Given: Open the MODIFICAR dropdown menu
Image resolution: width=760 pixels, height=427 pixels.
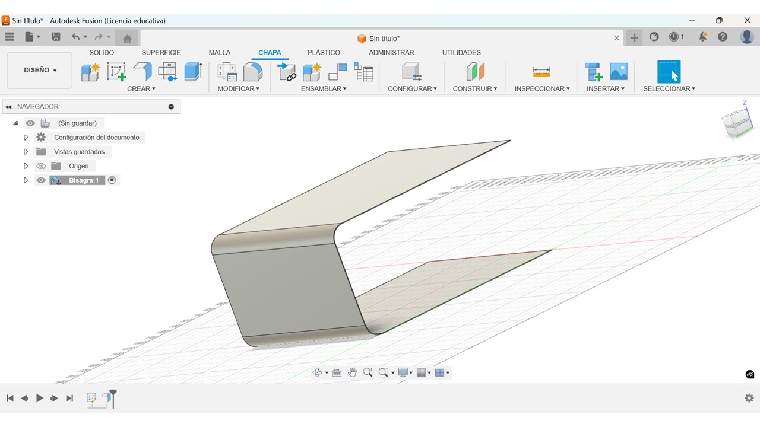Looking at the screenshot, I should click(x=238, y=88).
